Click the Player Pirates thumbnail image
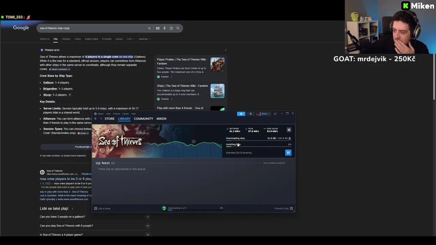The height and width of the screenshot is (245, 436). [x=217, y=64]
